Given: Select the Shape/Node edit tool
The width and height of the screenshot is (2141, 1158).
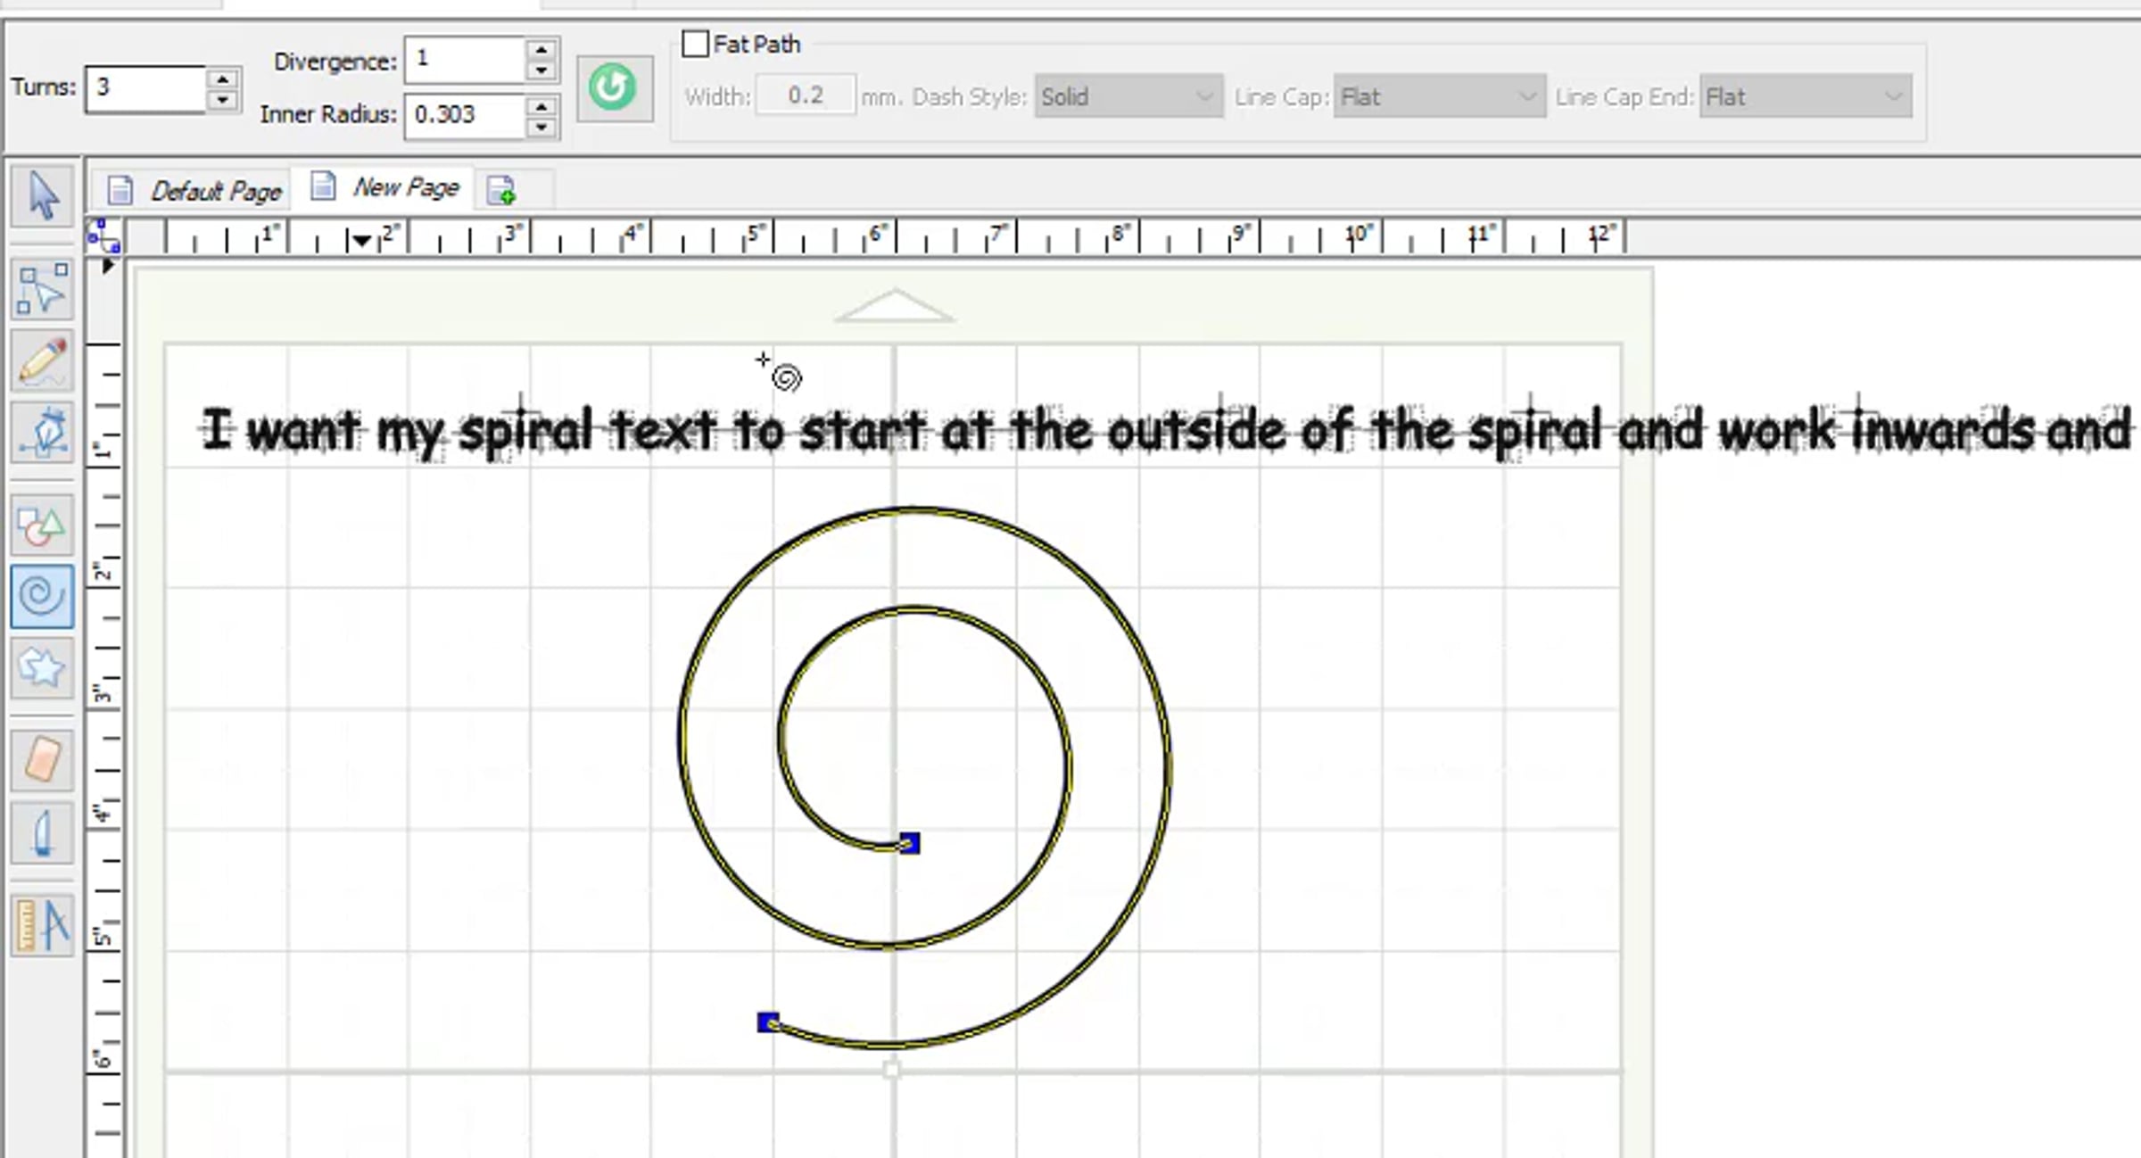Looking at the screenshot, I should 43,290.
